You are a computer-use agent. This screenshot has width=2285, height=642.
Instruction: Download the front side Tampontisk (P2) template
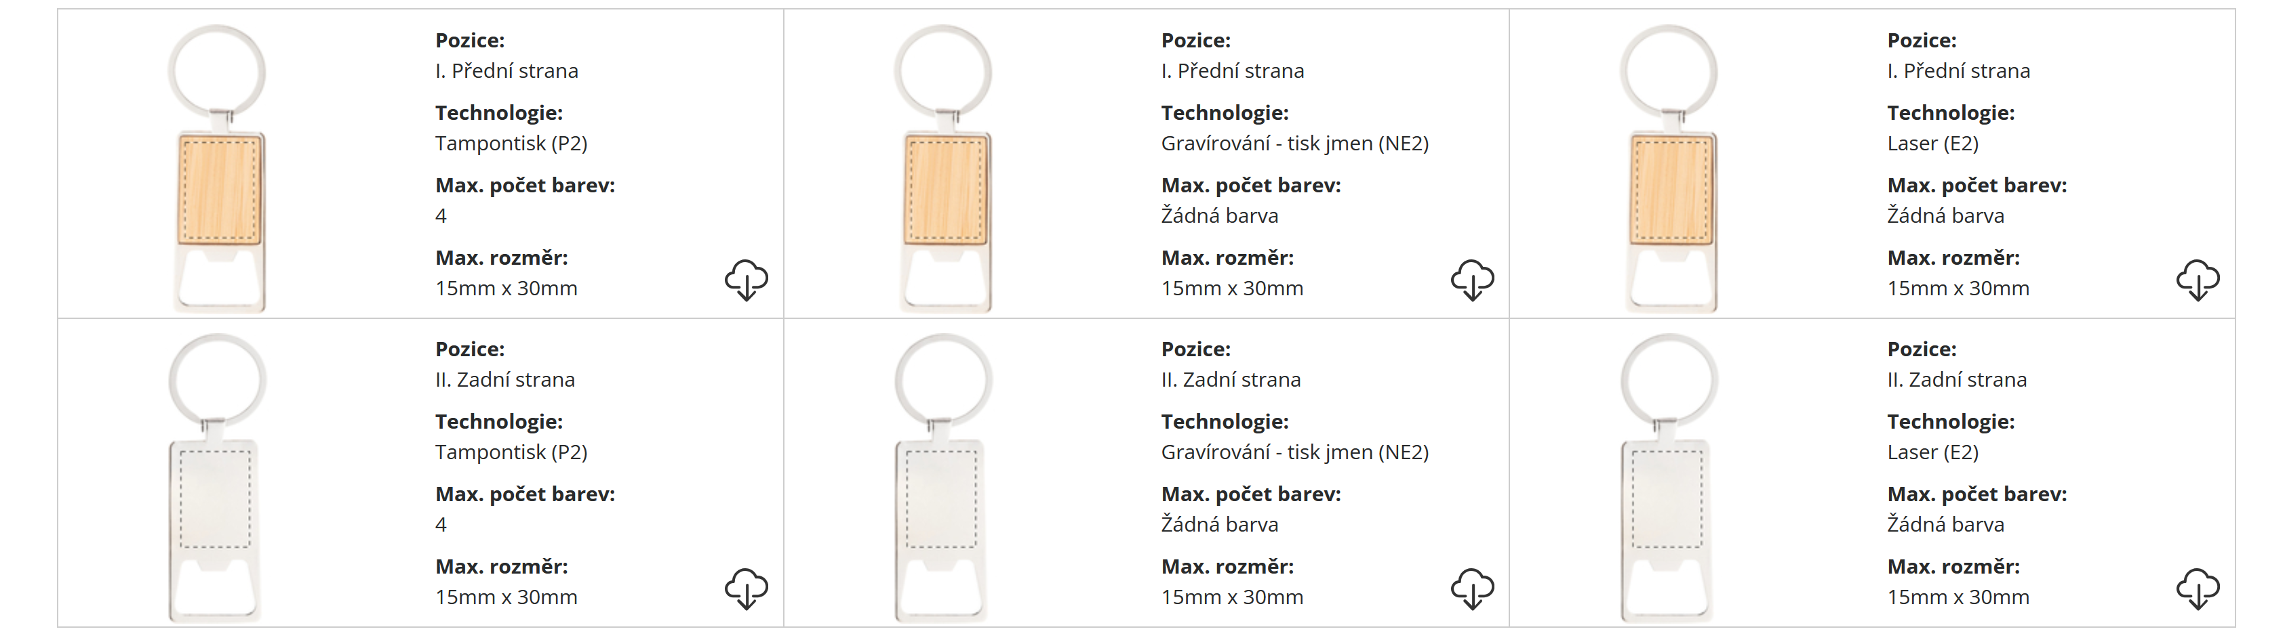tap(746, 280)
